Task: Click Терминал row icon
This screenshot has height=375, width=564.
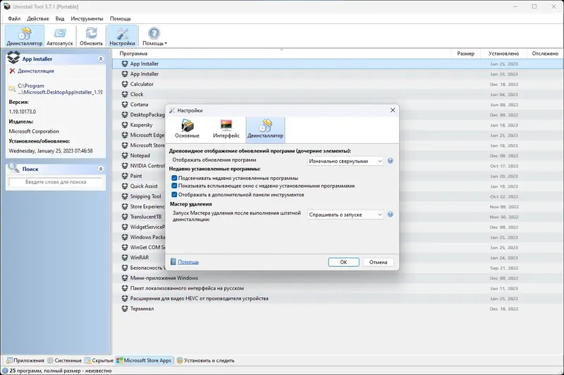Action: pyautogui.click(x=125, y=309)
